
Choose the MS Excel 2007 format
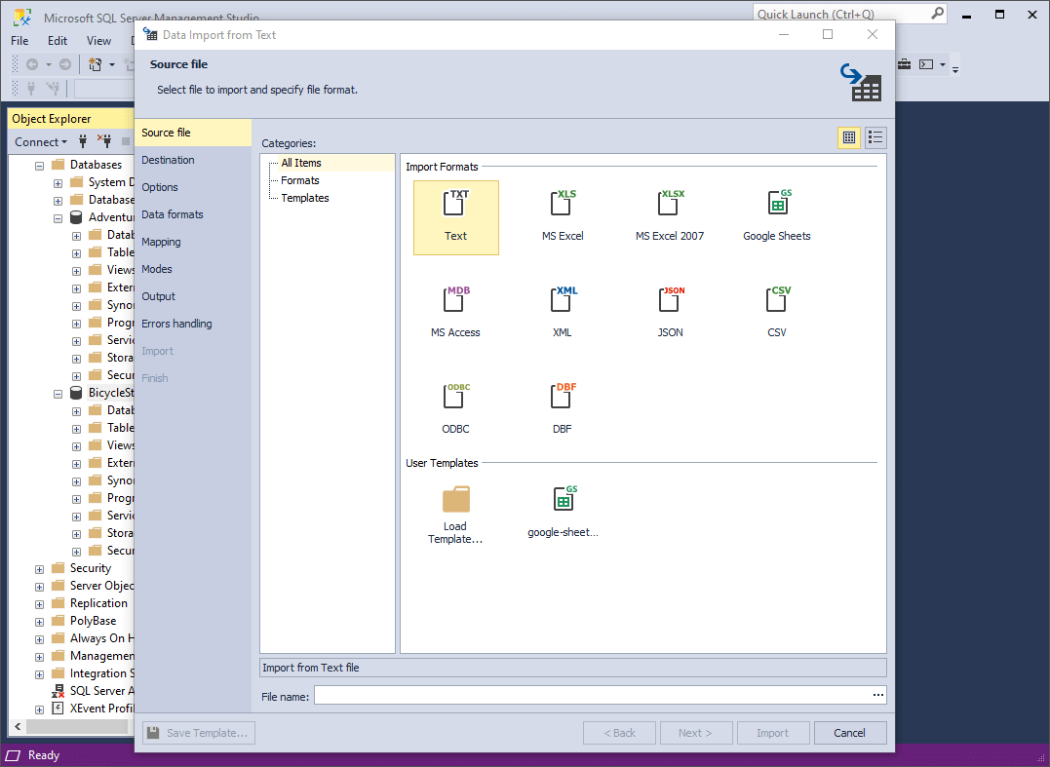tap(670, 210)
